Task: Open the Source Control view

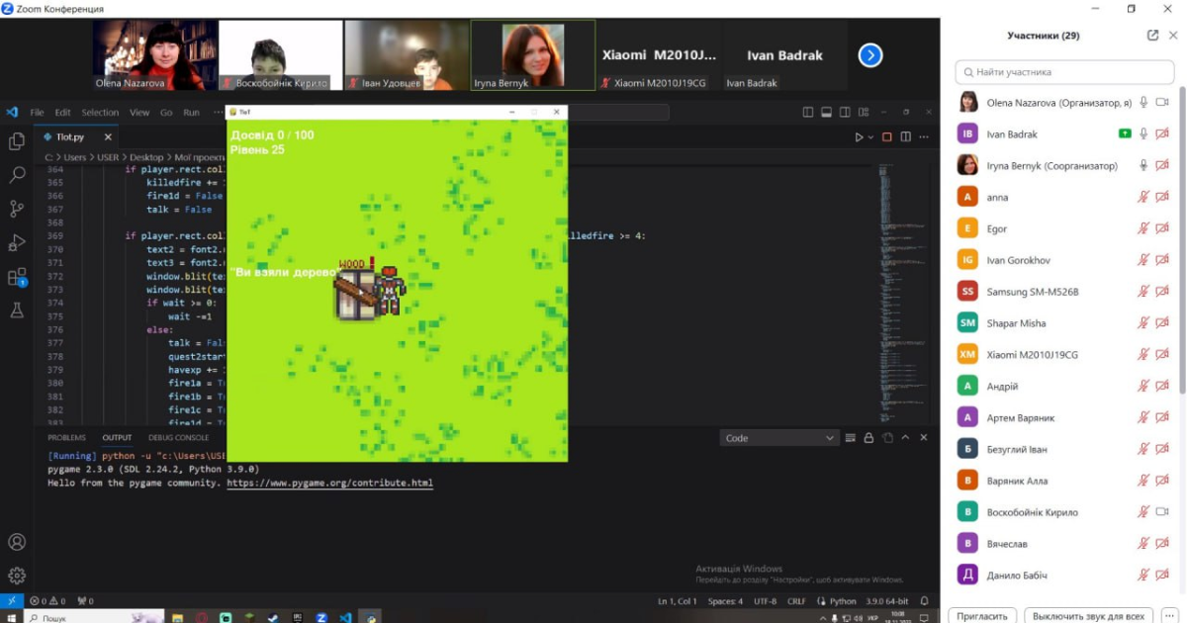Action: (x=17, y=209)
